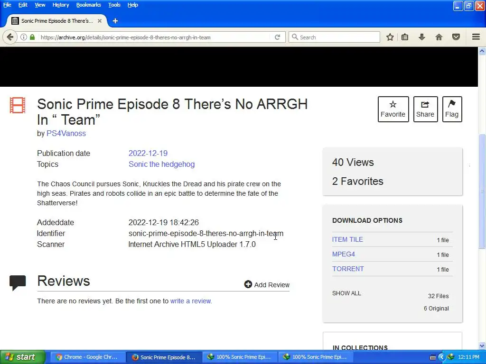Click the 2 Favorites count text

point(358,181)
